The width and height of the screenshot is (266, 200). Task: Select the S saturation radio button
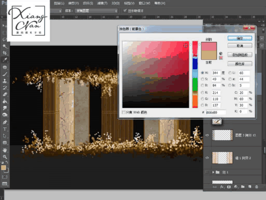pos(202,79)
